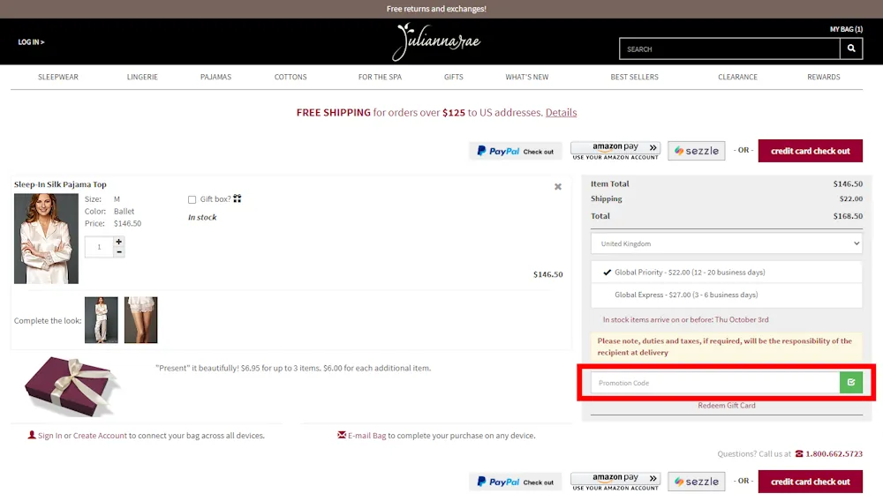The image size is (883, 501).
Task: Click the free shipping Details link
Action: [x=561, y=112]
